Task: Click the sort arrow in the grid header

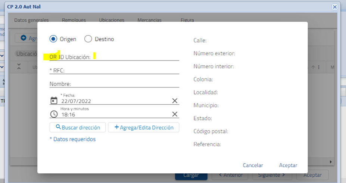Action: [313, 67]
